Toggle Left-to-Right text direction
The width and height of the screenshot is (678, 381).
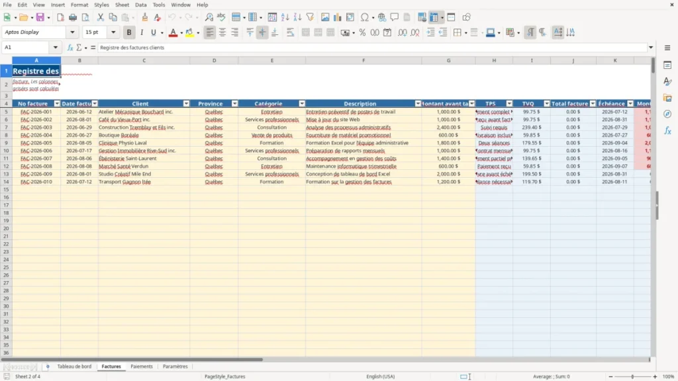[x=530, y=32]
